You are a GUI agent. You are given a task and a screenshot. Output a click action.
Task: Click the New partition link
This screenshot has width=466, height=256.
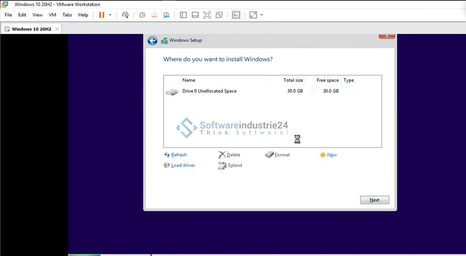332,155
